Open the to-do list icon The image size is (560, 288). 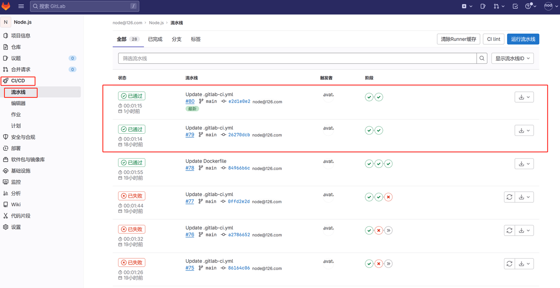tap(515, 7)
